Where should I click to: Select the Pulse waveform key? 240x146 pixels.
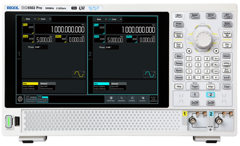coord(178,24)
